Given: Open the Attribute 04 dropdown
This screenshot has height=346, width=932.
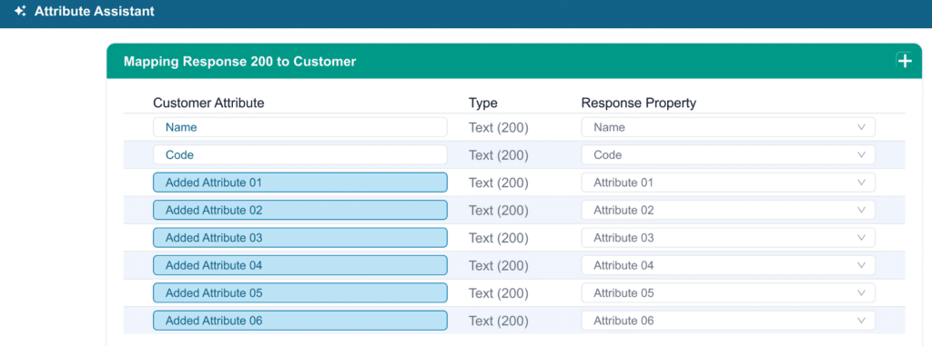Looking at the screenshot, I should coord(728,265).
